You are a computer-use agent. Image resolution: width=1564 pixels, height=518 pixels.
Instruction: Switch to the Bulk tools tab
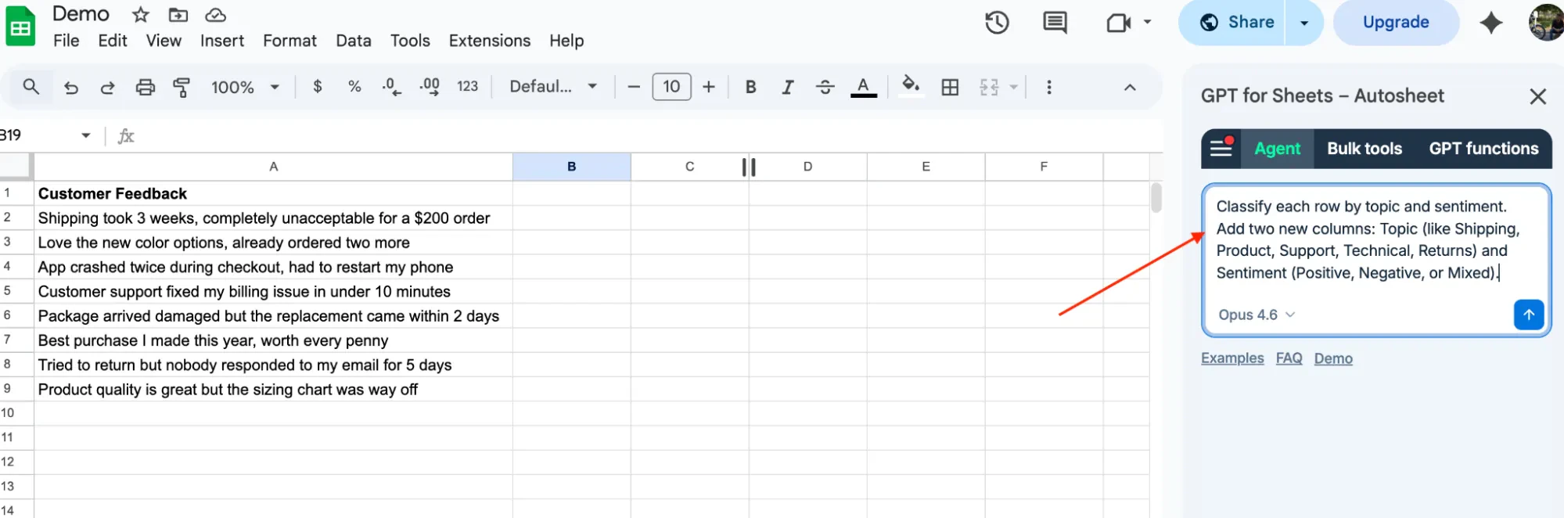tap(1364, 149)
